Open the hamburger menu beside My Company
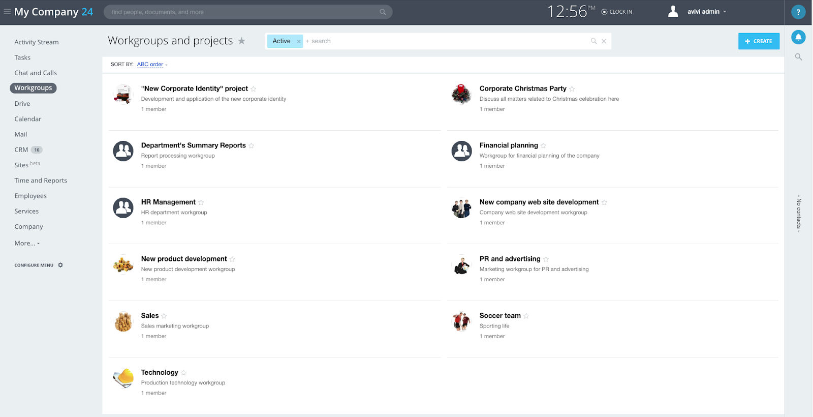Screen dimensions: 813x417 click(x=7, y=12)
